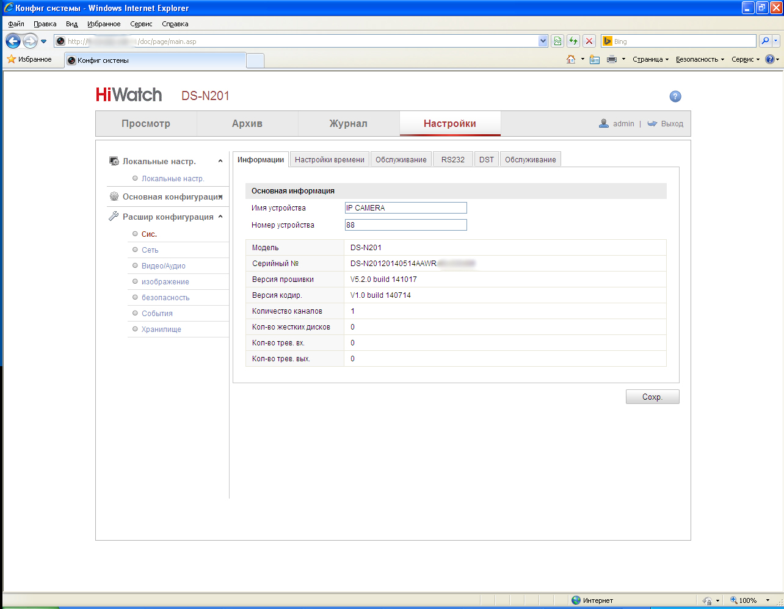Viewport: 784px width, 609px height.
Task: Click the gear icon beside Основная конфигурация
Action: click(x=114, y=196)
